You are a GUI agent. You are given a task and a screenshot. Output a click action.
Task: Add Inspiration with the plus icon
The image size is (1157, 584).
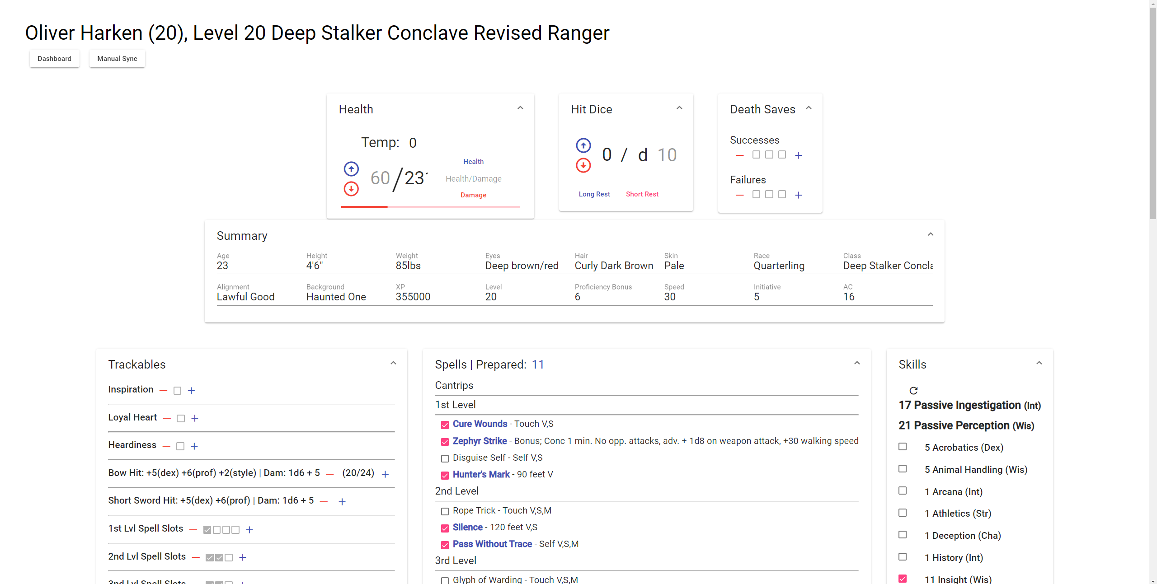pyautogui.click(x=192, y=391)
